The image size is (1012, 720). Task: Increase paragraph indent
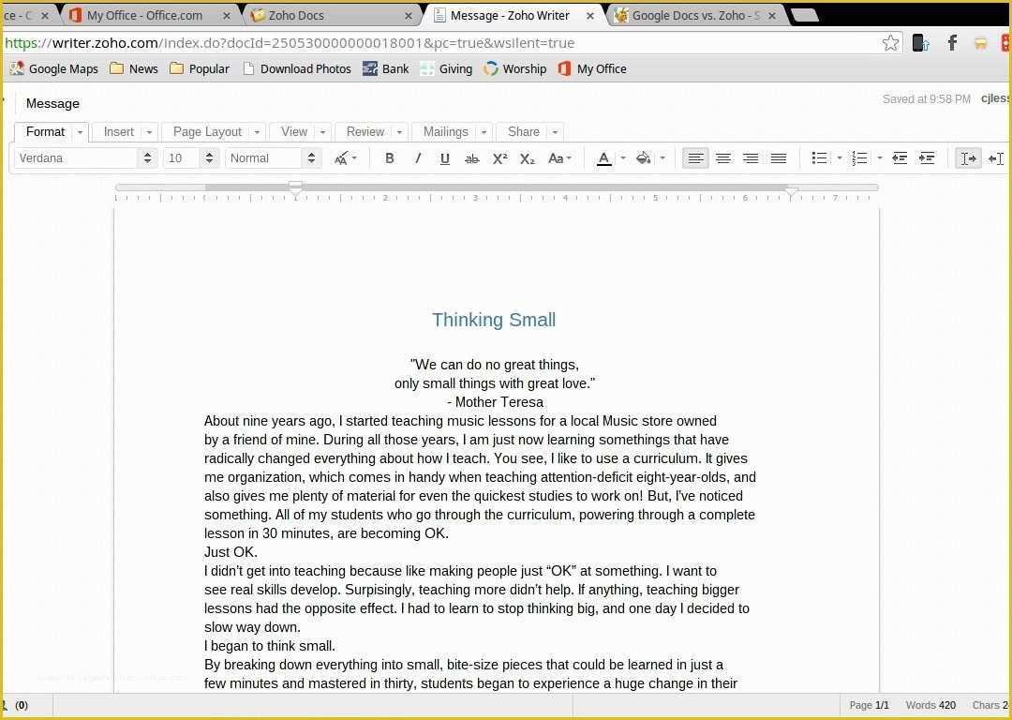[926, 158]
